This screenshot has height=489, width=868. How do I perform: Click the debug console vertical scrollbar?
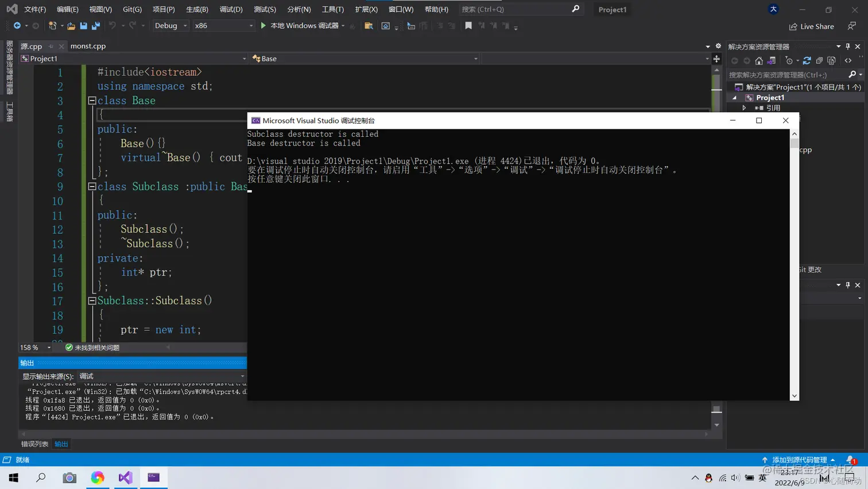click(795, 264)
